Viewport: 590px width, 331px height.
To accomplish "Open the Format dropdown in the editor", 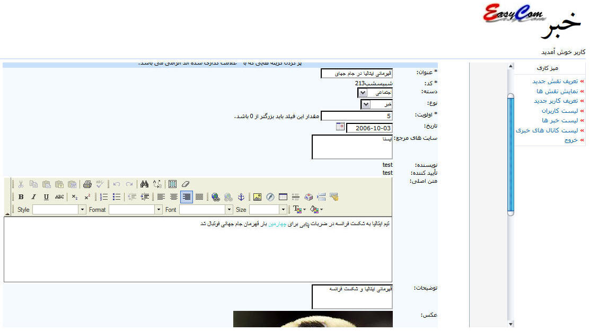I will pyautogui.click(x=158, y=210).
